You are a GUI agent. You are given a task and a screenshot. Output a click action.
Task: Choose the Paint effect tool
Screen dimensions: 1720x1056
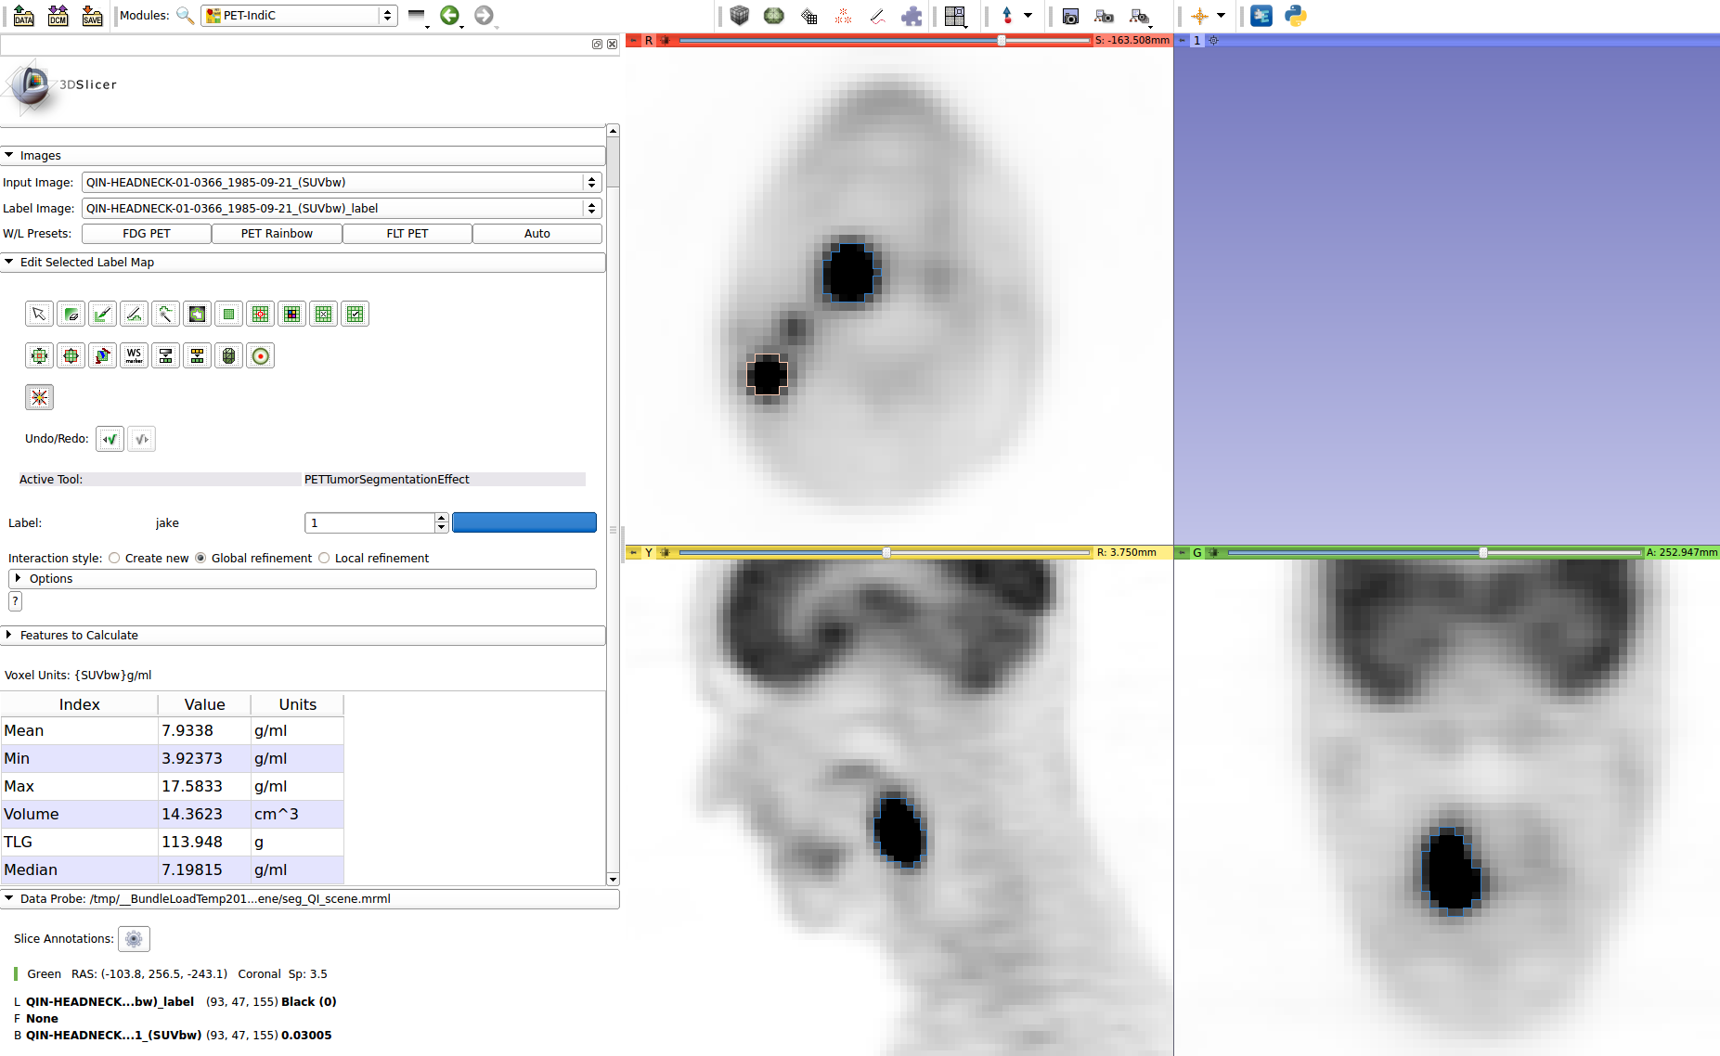tap(102, 315)
